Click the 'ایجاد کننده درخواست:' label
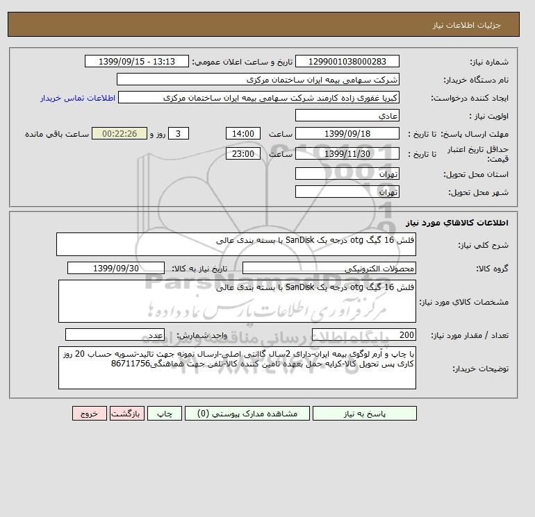 point(470,98)
